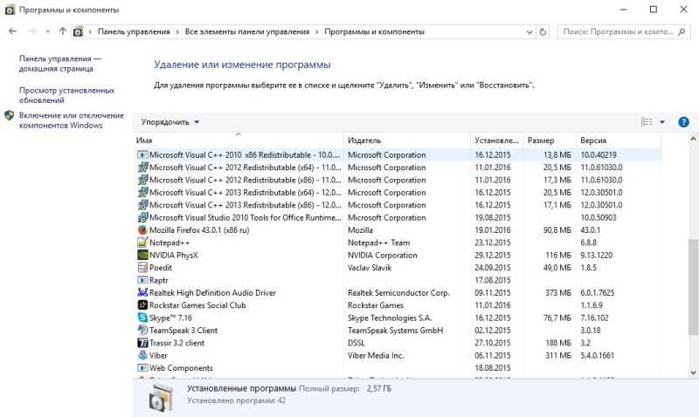This screenshot has height=417, width=699.
Task: Select the Poedit program name
Action: (x=161, y=268)
